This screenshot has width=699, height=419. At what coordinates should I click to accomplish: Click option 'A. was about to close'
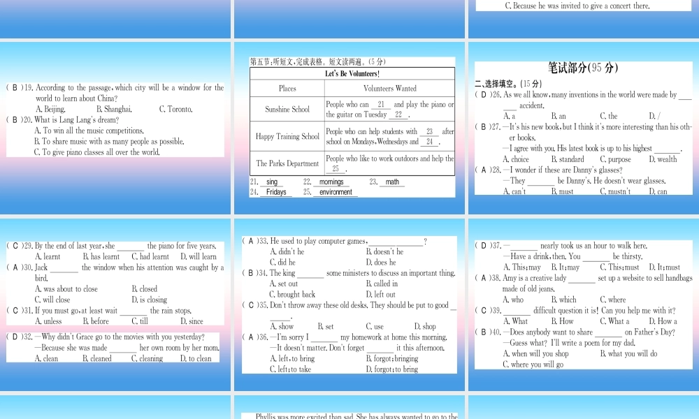click(x=66, y=289)
